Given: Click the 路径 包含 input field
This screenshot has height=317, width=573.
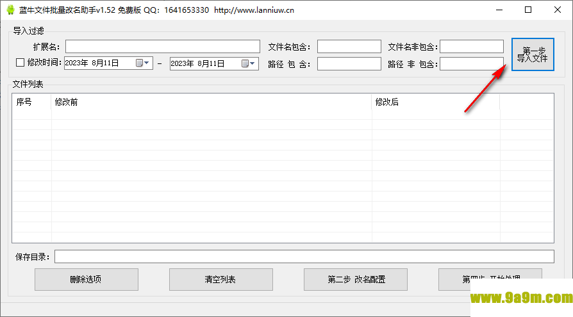Looking at the screenshot, I should tap(349, 64).
